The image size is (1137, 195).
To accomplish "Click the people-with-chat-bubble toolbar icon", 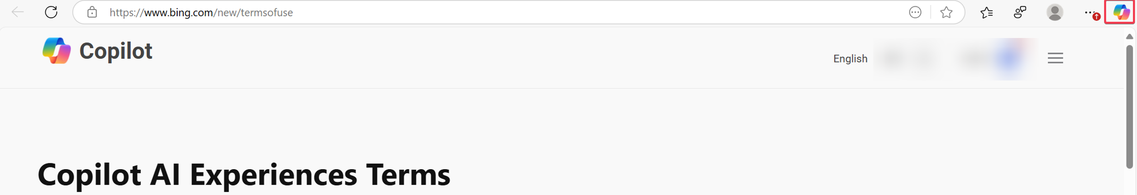I will click(1019, 12).
